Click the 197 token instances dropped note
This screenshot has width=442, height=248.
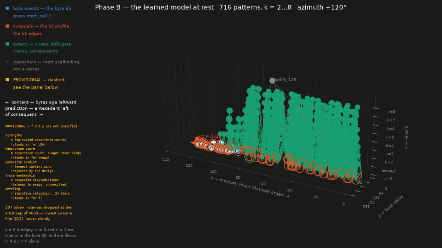(x=39, y=213)
